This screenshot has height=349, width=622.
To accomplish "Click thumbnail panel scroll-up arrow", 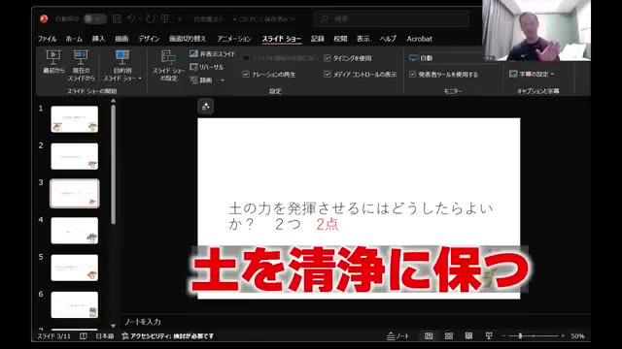I will coord(114,101).
